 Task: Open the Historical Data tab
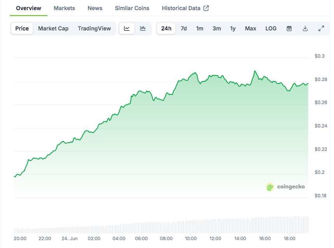pos(185,8)
